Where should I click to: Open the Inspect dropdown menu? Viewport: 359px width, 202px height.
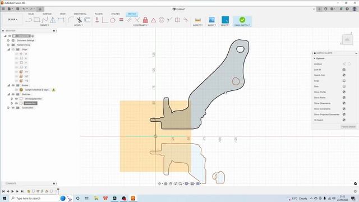[x=198, y=25]
